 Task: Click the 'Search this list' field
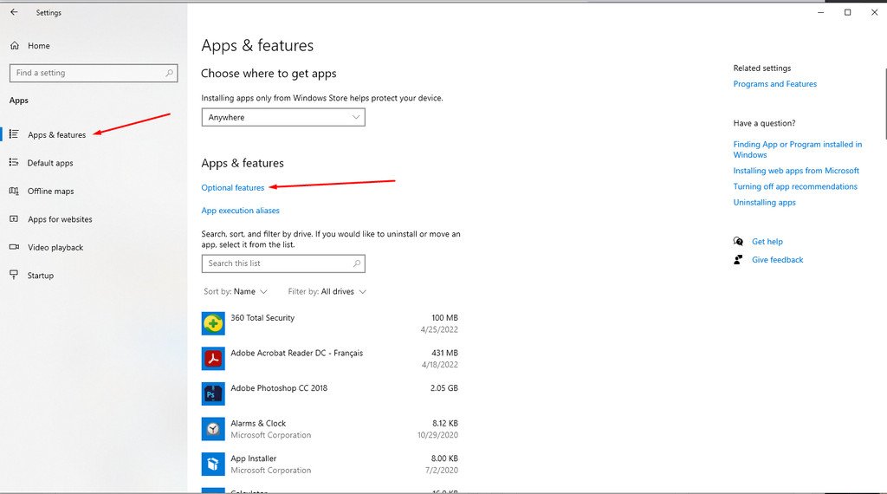click(277, 263)
